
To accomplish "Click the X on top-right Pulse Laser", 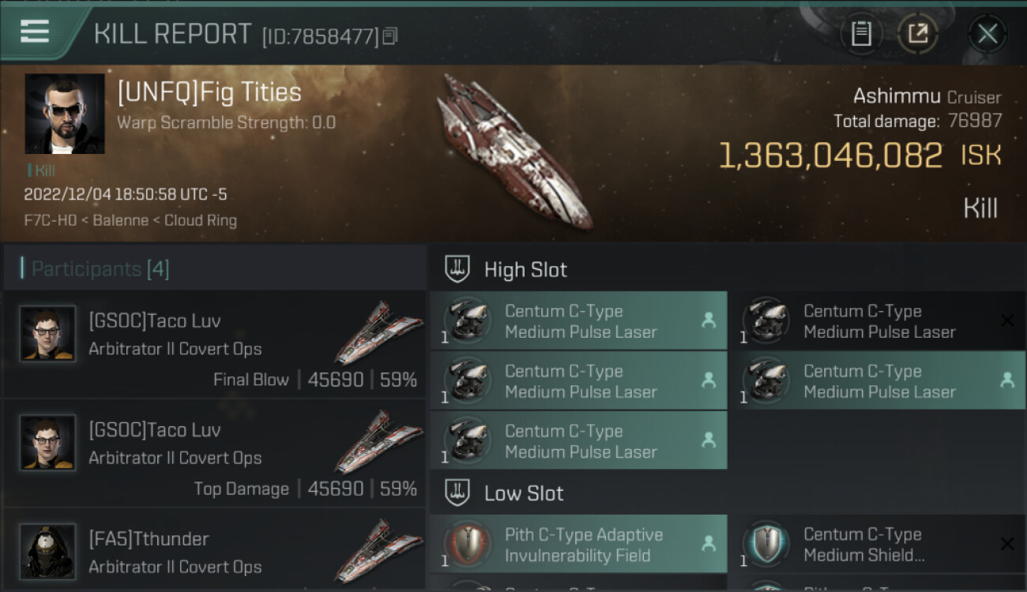I will [x=1007, y=320].
